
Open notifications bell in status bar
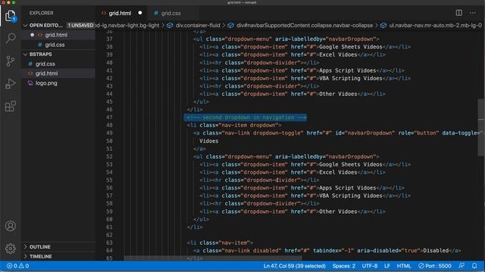(474, 265)
